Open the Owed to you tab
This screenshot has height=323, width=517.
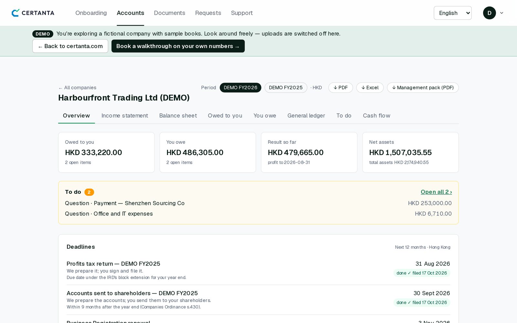pyautogui.click(x=225, y=116)
